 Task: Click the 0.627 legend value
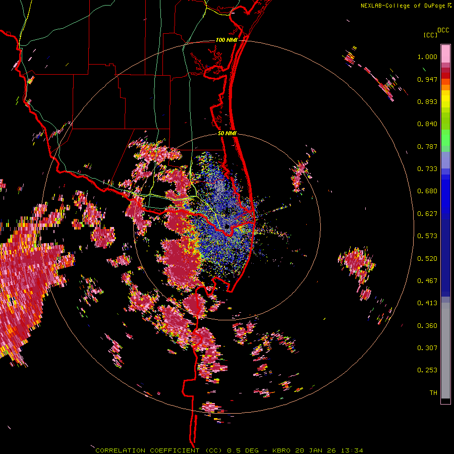pos(427,214)
